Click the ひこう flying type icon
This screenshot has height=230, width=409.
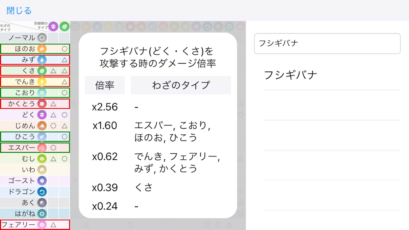(x=42, y=136)
